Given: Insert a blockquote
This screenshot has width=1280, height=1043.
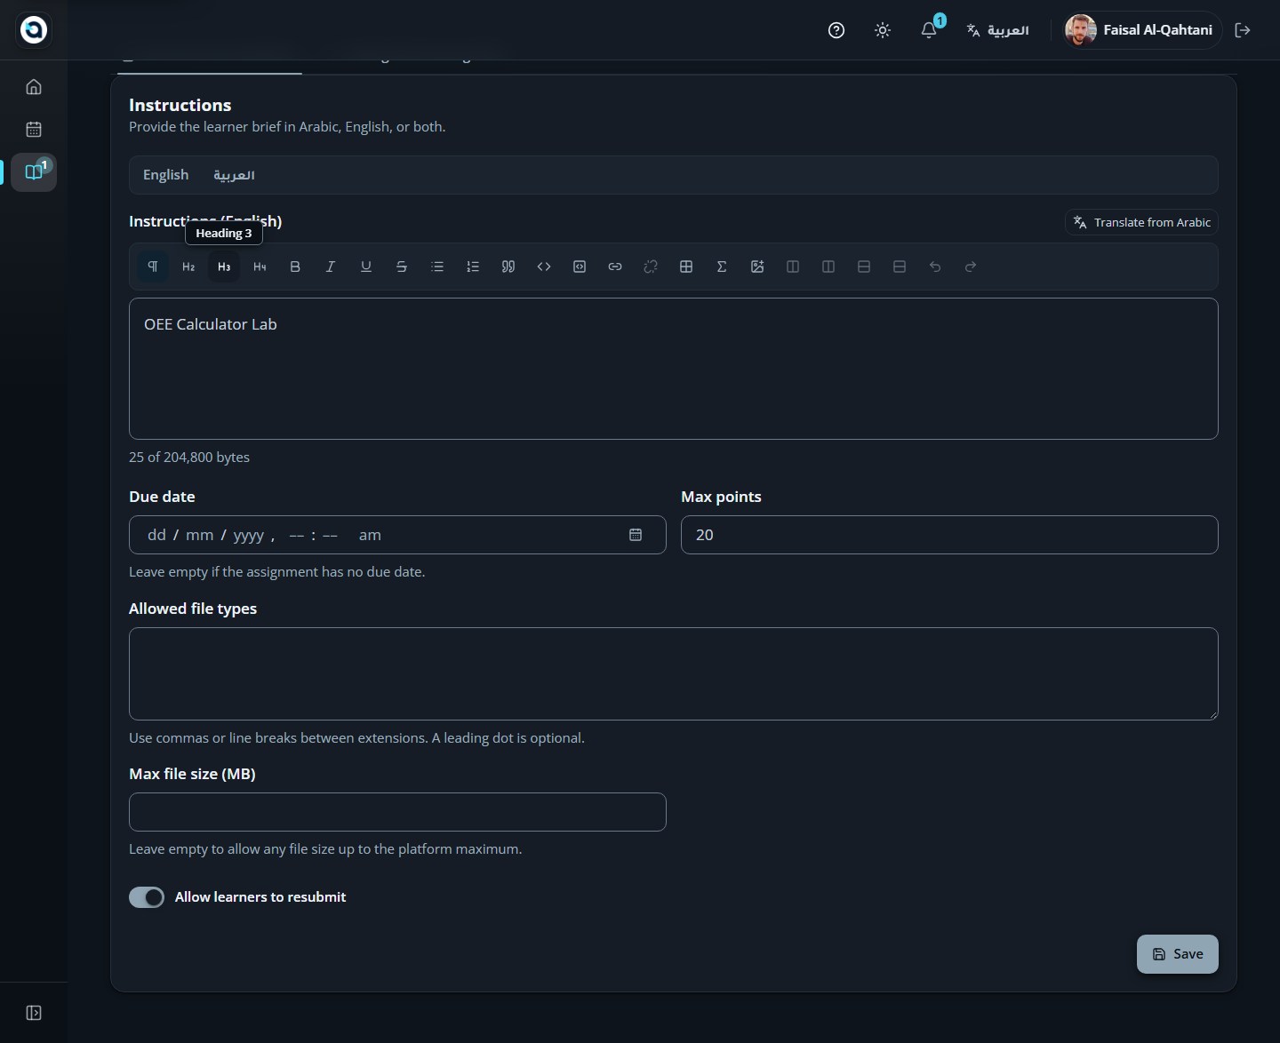Looking at the screenshot, I should (x=508, y=267).
